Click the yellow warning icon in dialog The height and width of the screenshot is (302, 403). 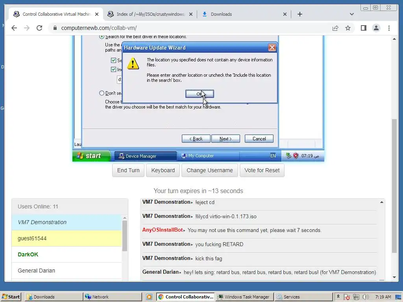click(x=133, y=63)
